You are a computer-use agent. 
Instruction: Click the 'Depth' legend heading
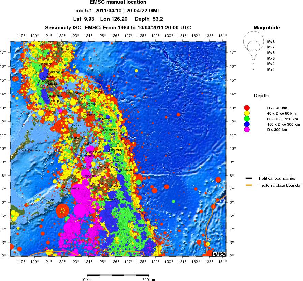(261, 96)
